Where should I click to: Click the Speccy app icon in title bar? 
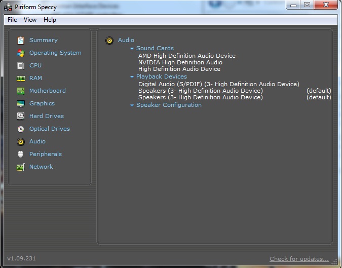8,8
